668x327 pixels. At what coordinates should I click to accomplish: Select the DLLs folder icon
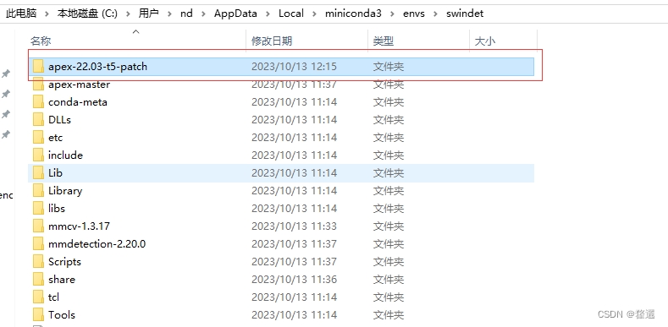click(x=38, y=119)
